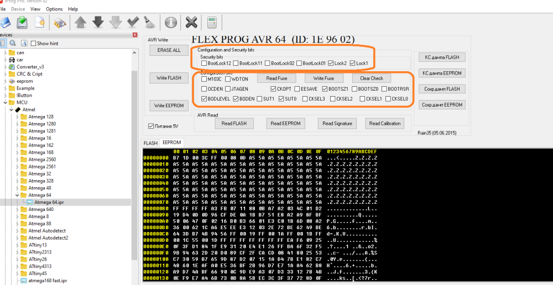Close the Devices panel with red X
This screenshot has height=285, width=553.
135,35
